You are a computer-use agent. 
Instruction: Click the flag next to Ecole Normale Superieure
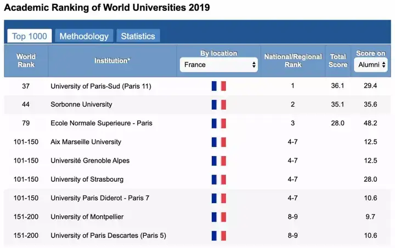point(218,123)
